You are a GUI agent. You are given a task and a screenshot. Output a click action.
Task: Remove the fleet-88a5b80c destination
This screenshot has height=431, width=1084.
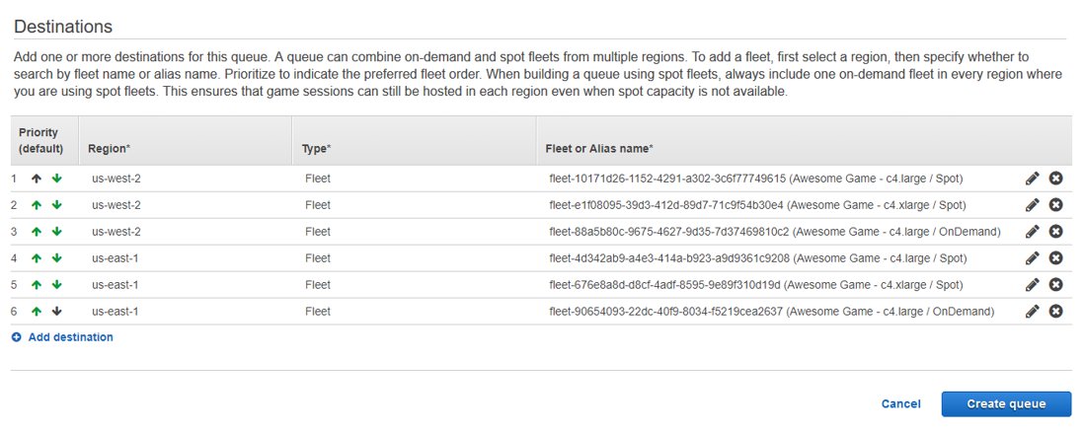pos(1055,232)
